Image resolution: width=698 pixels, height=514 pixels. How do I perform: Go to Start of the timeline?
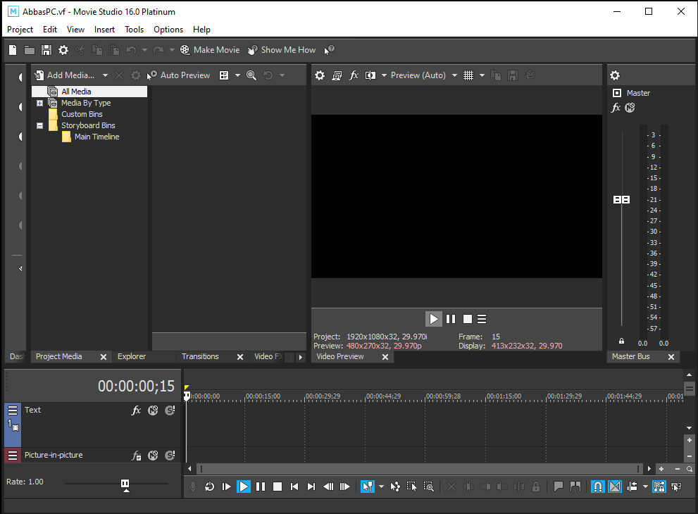[x=294, y=487]
